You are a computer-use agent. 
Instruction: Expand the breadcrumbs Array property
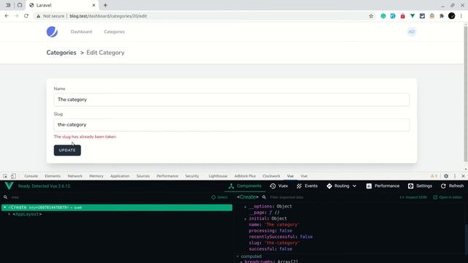[241, 262]
